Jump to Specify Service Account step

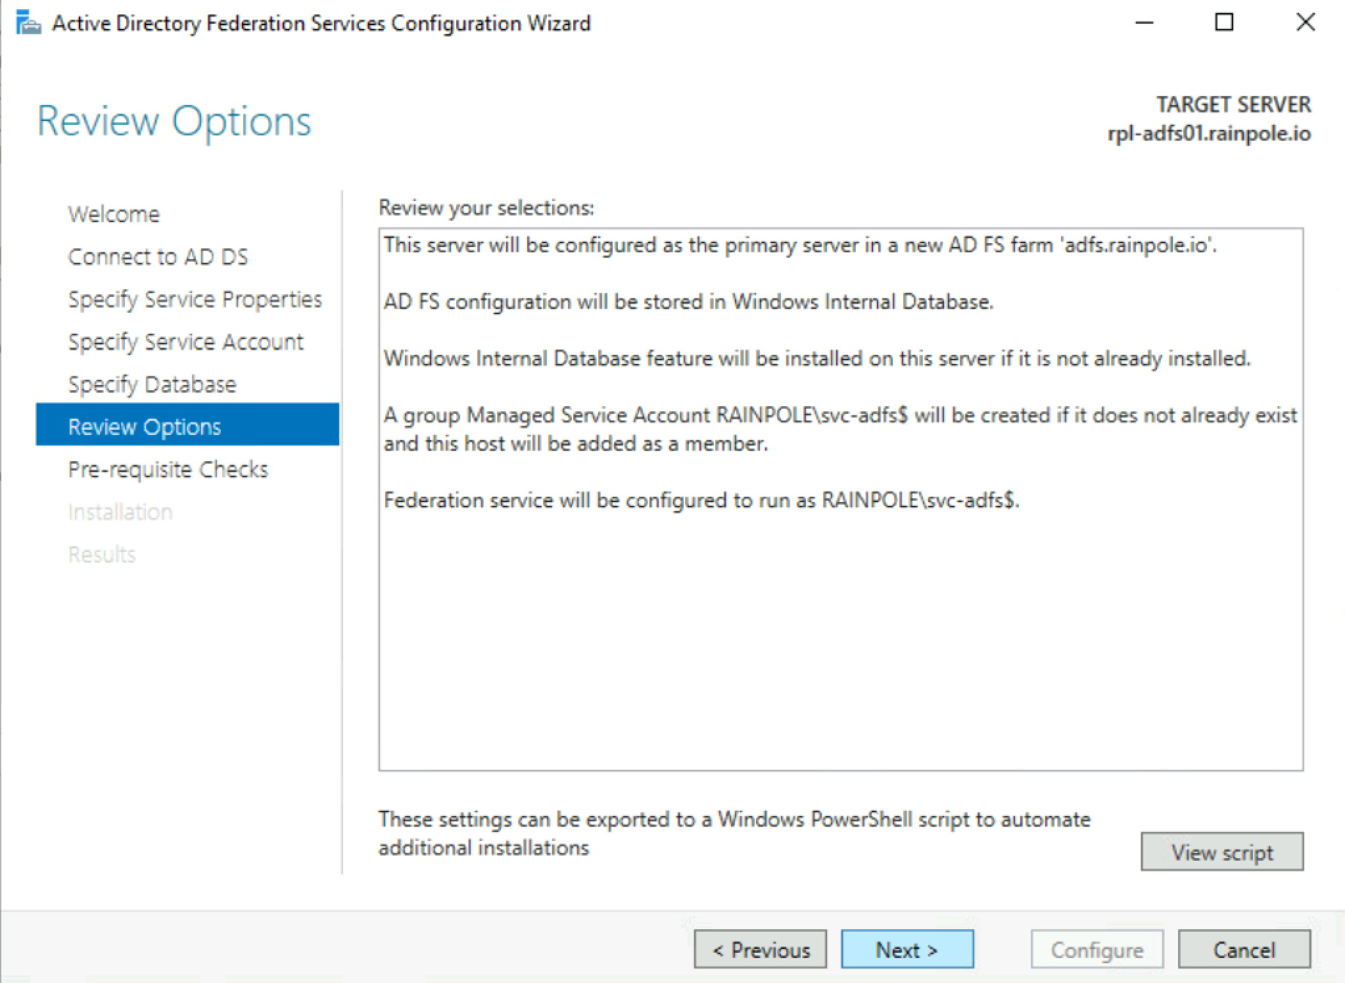(185, 342)
